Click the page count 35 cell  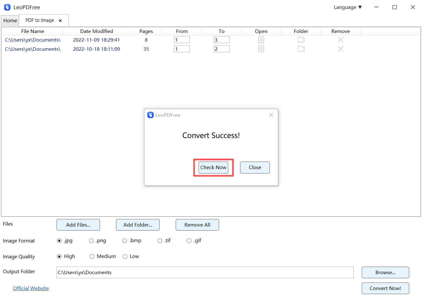click(146, 49)
